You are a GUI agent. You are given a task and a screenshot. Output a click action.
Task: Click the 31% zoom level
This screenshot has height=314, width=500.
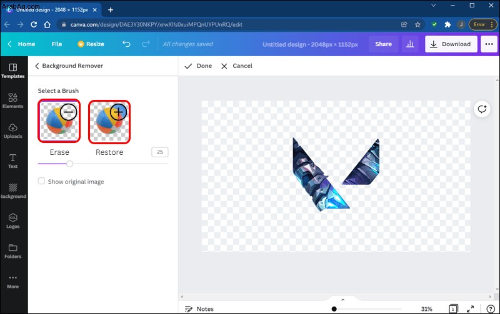(426, 308)
